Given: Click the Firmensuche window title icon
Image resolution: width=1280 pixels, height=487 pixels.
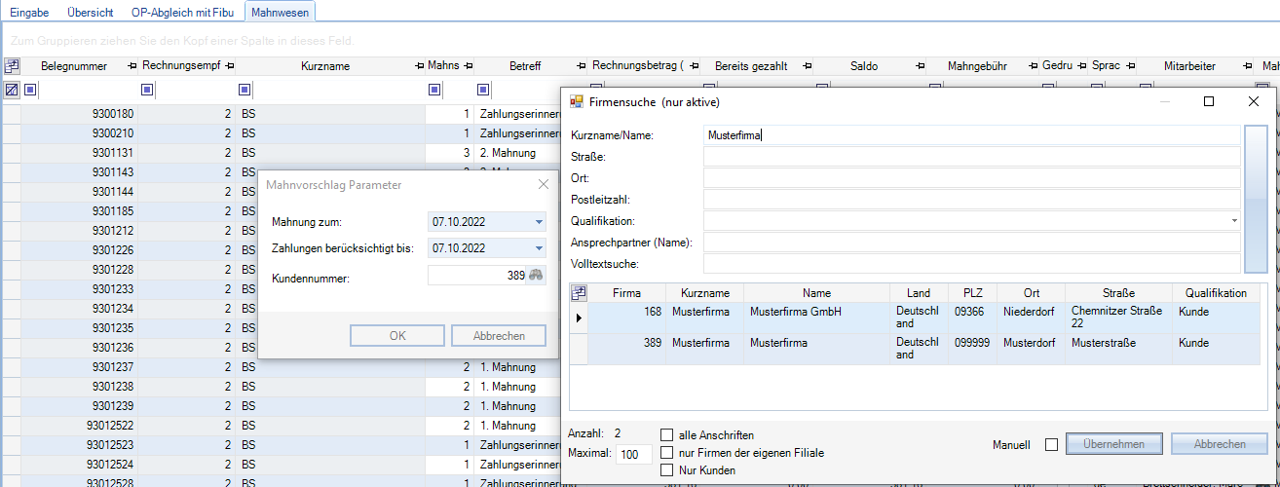Looking at the screenshot, I should 577,101.
